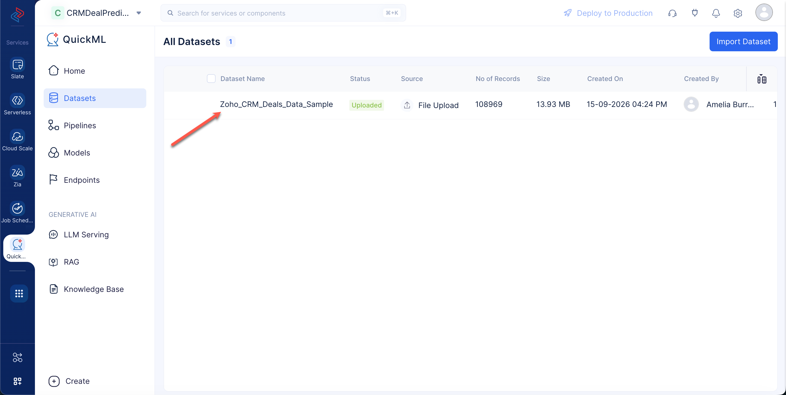Click the Import Dataset button
Screen dimensions: 786x395
tap(743, 41)
